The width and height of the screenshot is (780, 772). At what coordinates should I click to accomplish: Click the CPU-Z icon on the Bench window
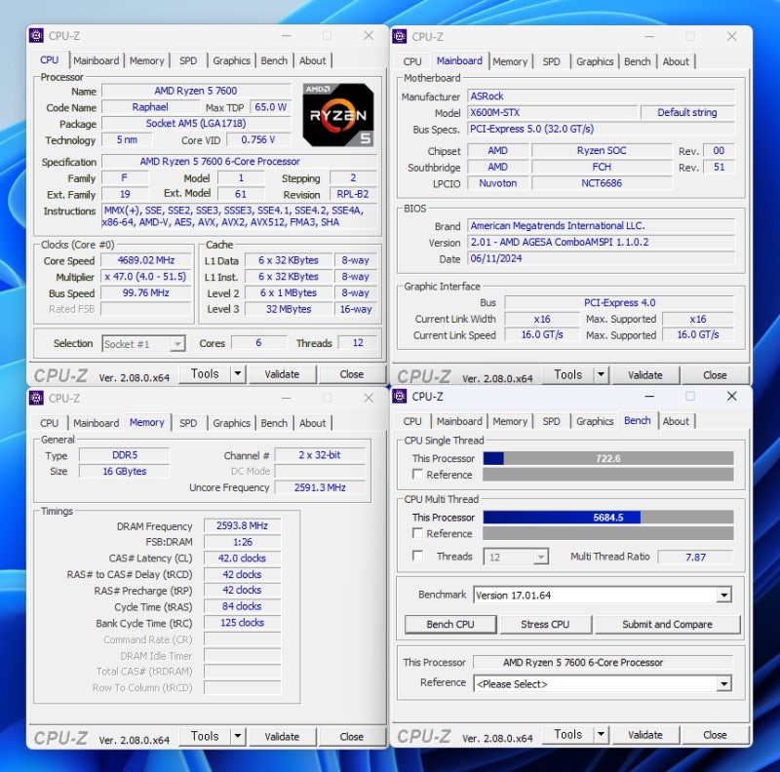click(x=400, y=397)
